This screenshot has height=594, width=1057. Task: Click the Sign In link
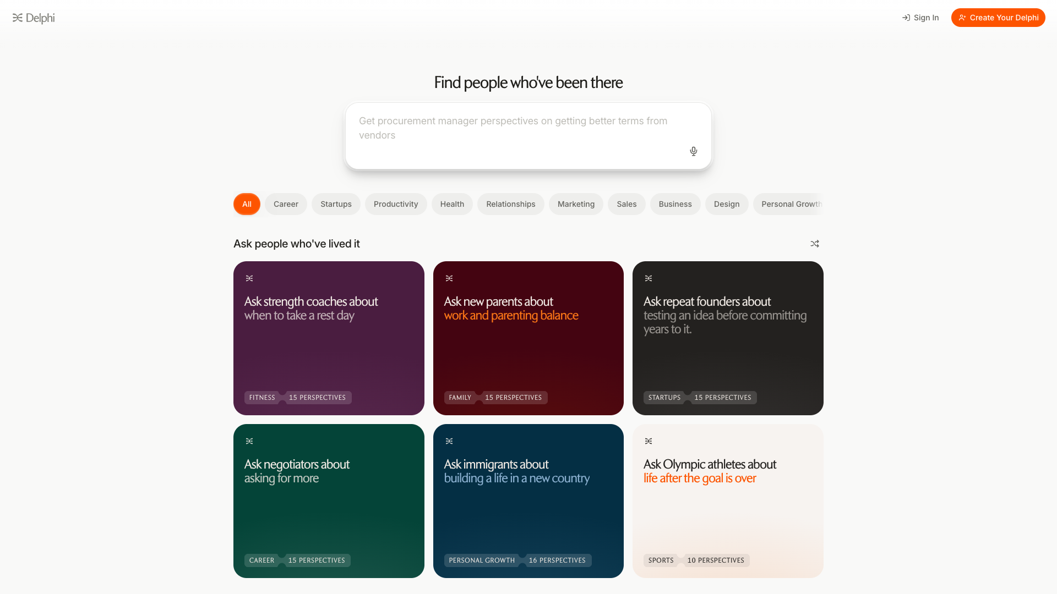coord(920,18)
